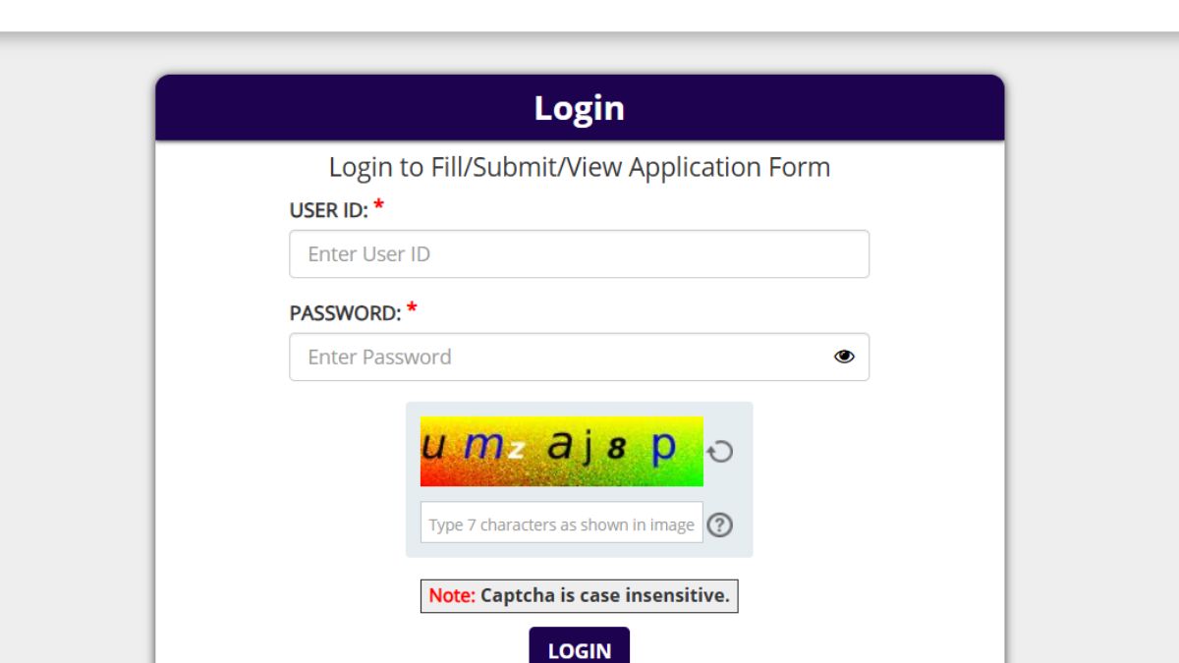Submit the form with the LOGIN button

580,647
